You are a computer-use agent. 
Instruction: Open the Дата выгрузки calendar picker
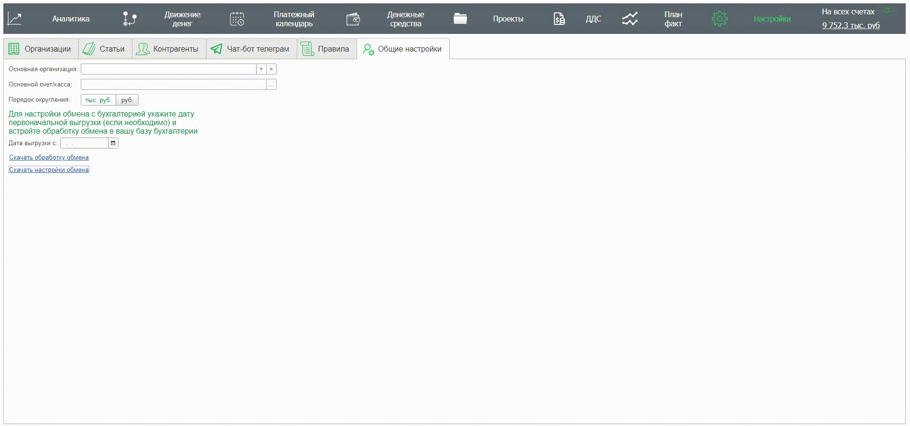coord(113,143)
